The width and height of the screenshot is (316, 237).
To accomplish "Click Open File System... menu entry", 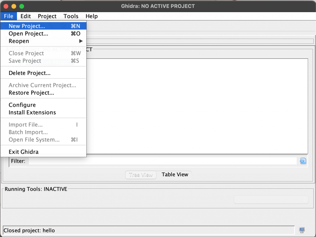I will tap(43, 140).
